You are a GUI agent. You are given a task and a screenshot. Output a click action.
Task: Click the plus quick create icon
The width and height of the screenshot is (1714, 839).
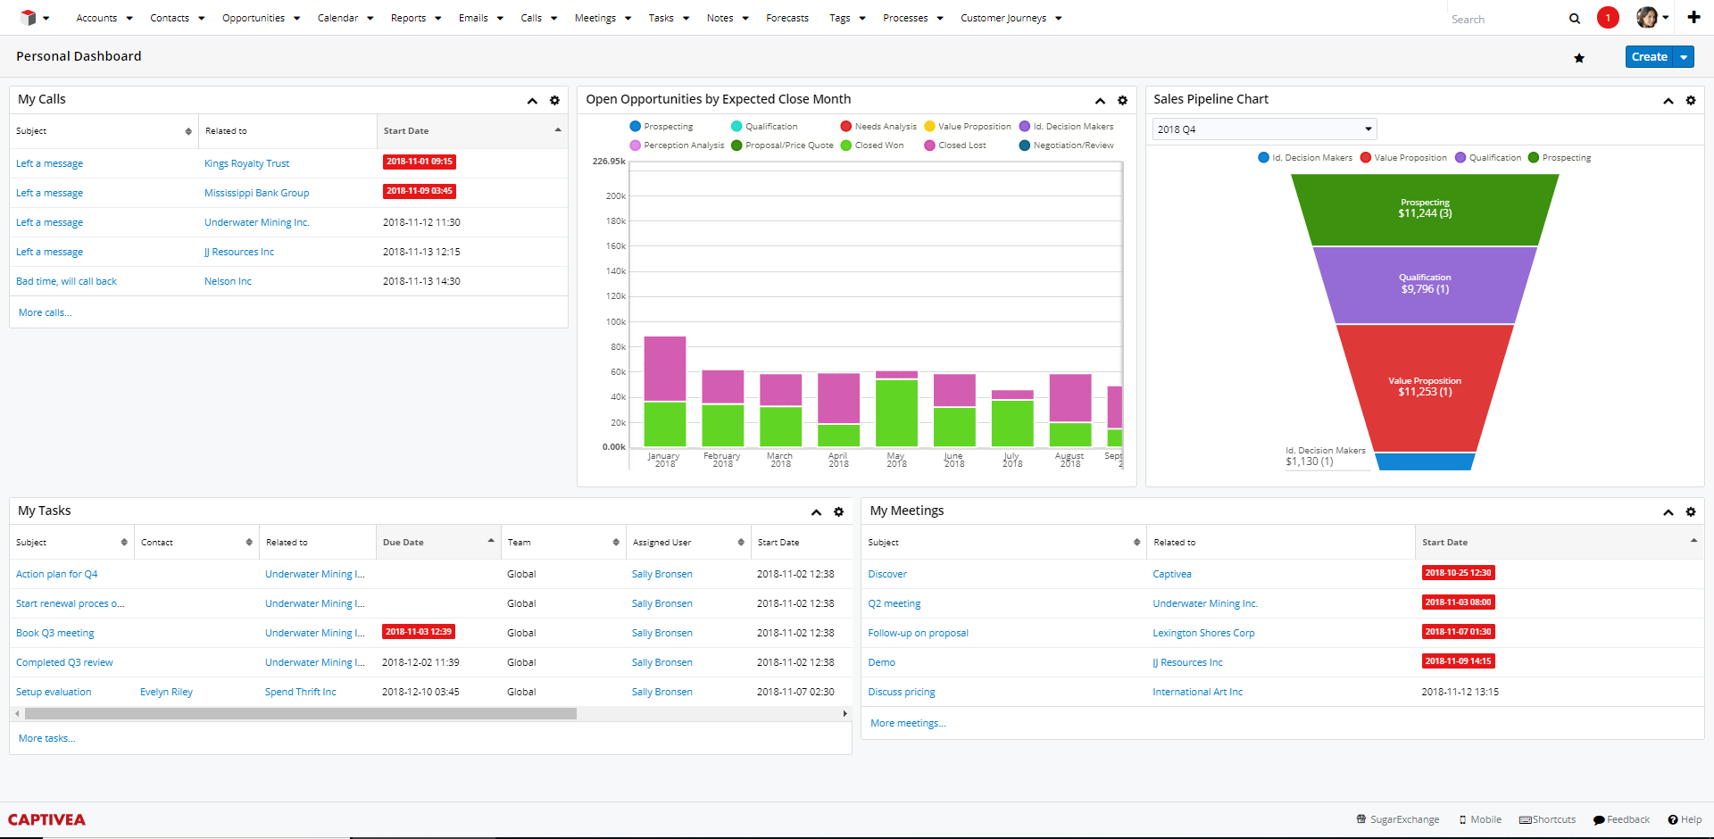(x=1693, y=17)
